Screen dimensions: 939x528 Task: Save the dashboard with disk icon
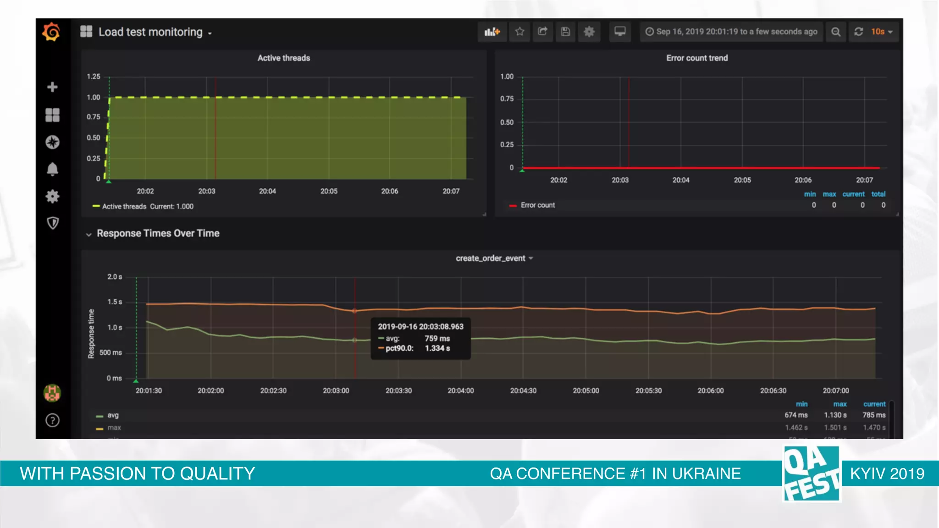(565, 32)
